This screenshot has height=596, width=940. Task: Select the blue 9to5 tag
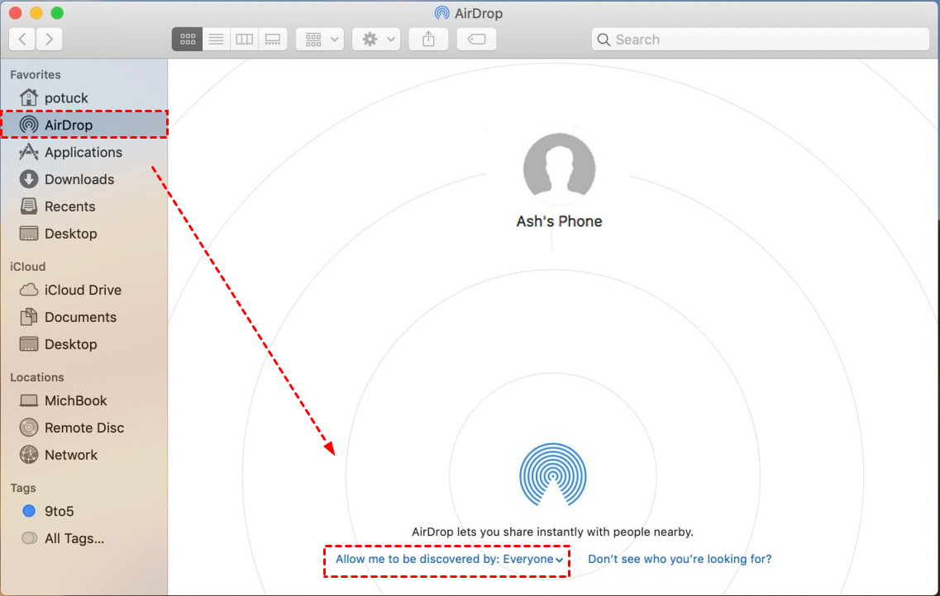(84, 511)
